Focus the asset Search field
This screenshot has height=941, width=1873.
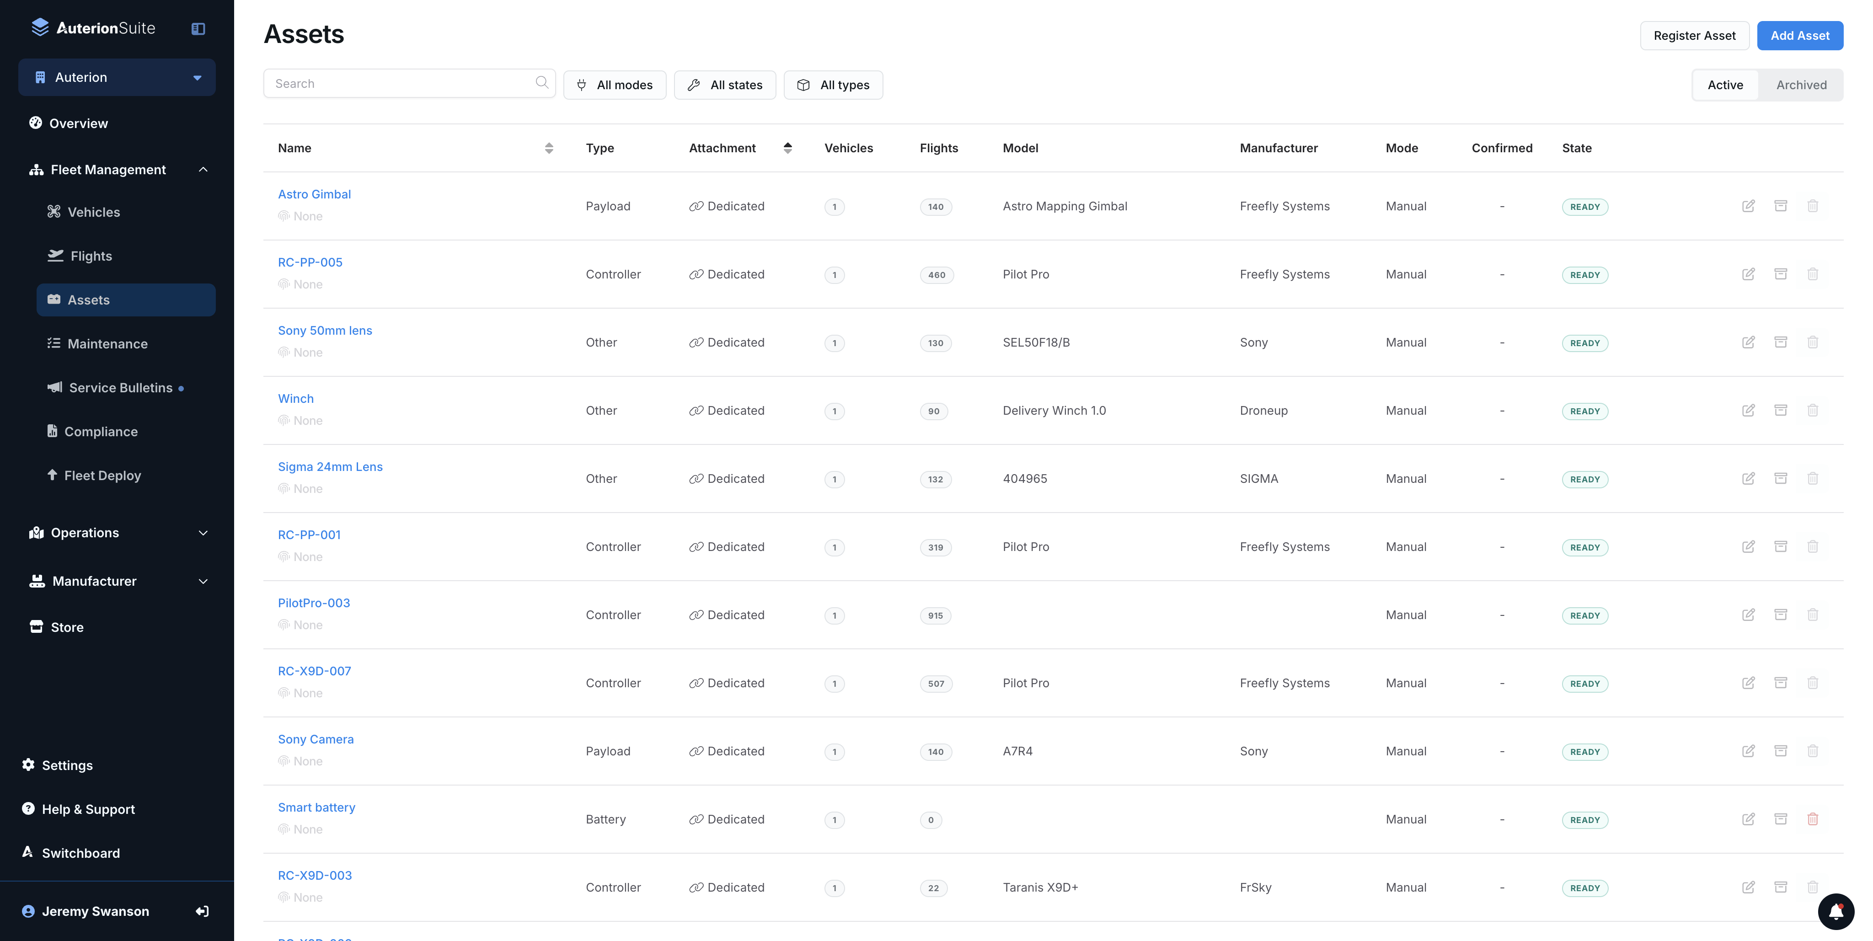click(x=400, y=84)
